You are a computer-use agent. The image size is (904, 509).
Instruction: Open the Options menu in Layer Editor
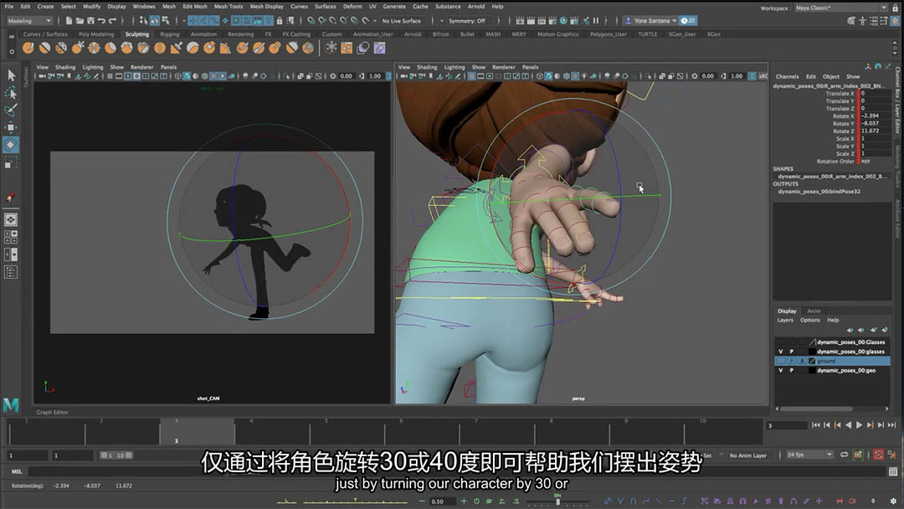pos(810,321)
